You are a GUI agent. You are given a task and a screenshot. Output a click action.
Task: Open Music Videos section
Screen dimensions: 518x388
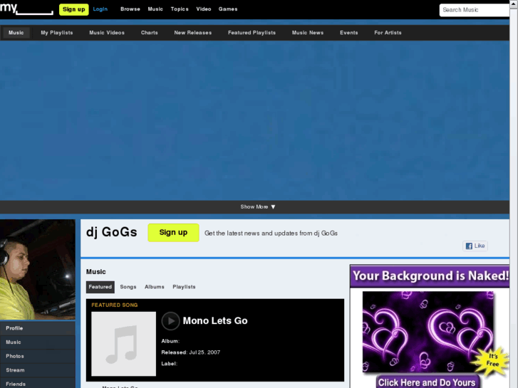(x=107, y=33)
